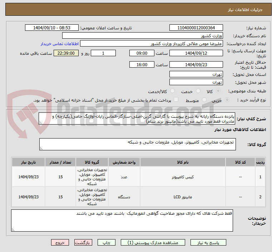Click the تعداد / مقدار column header
The width and height of the screenshot is (272, 252).
tap(60, 162)
